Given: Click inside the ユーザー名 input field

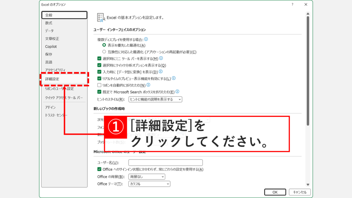Looking at the screenshot, I should point(166,162).
